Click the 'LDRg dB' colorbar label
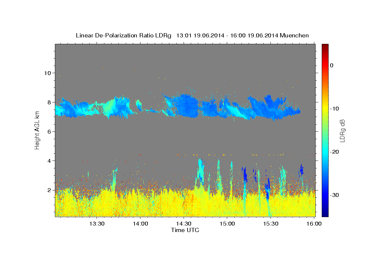The width and height of the screenshot is (390, 260). click(x=342, y=130)
